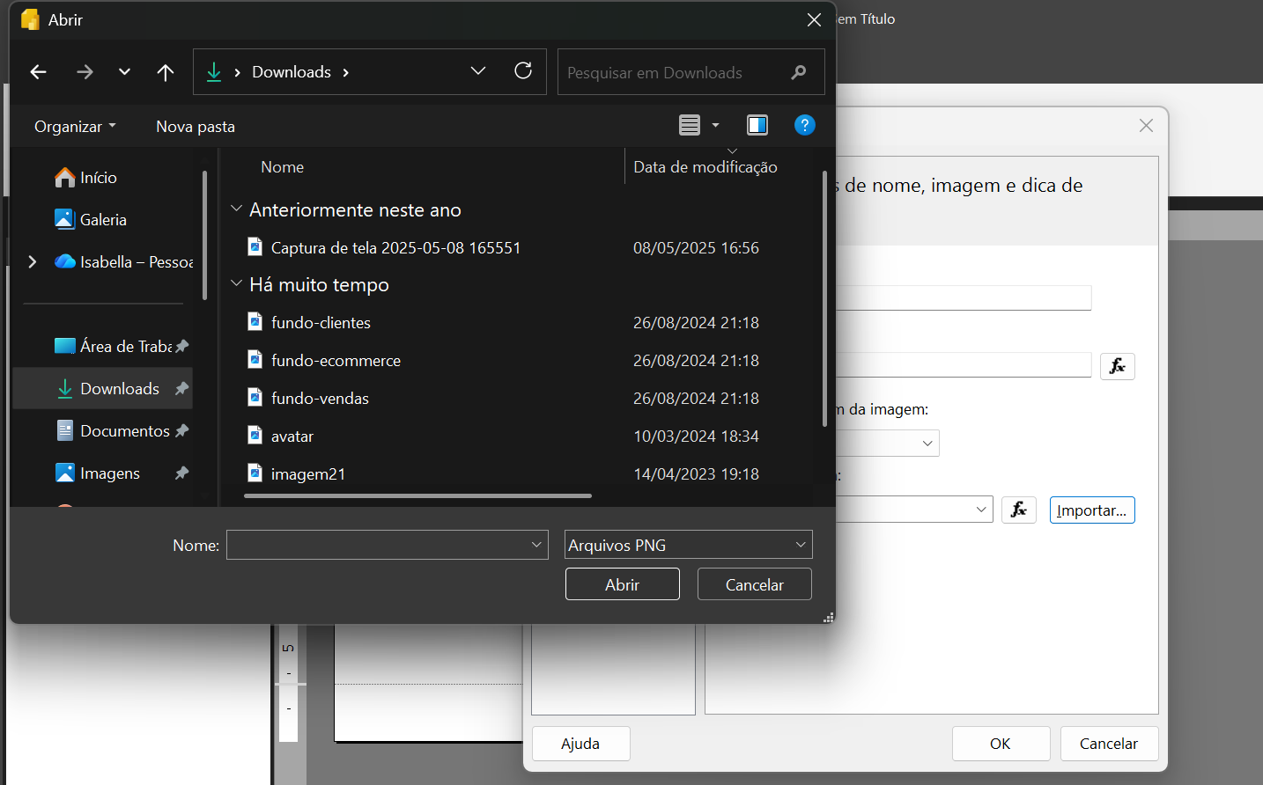Click the search magnifier icon
This screenshot has width=1263, height=785.
pyautogui.click(x=799, y=72)
